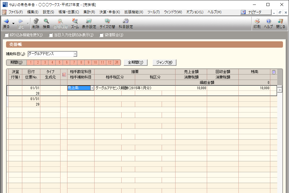Open the 進む history dropdown arrow
Viewport: 289px width, 193px height.
coord(28,24)
